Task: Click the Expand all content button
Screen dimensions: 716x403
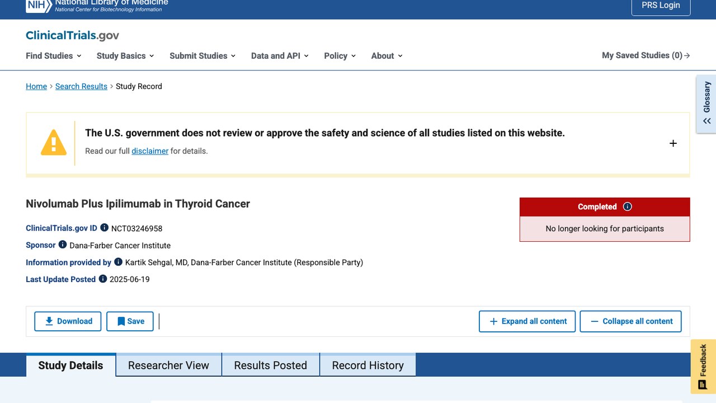Action: [x=527, y=321]
